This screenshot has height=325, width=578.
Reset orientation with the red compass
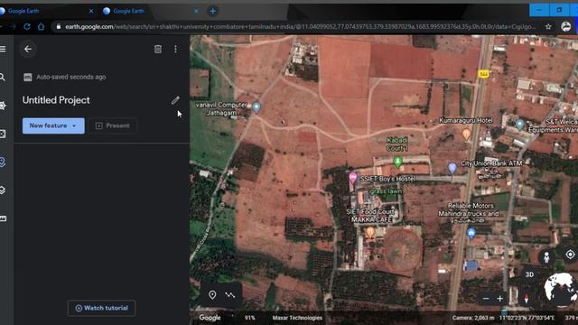tap(527, 298)
